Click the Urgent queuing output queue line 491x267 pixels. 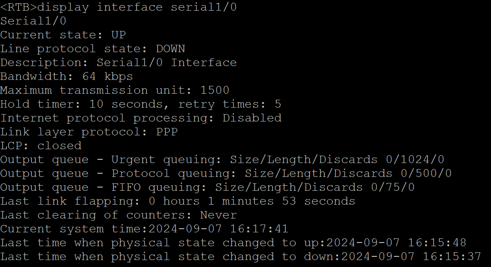(222, 159)
